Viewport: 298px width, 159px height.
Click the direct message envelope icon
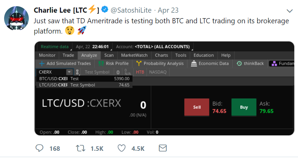[162, 148]
